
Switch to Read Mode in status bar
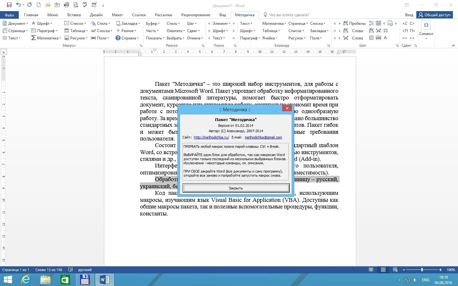click(371, 269)
